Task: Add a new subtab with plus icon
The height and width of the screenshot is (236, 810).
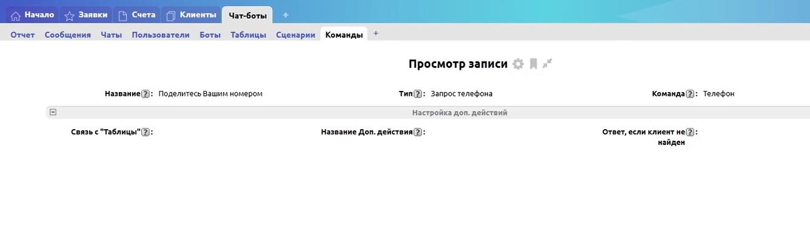Action: pos(376,34)
